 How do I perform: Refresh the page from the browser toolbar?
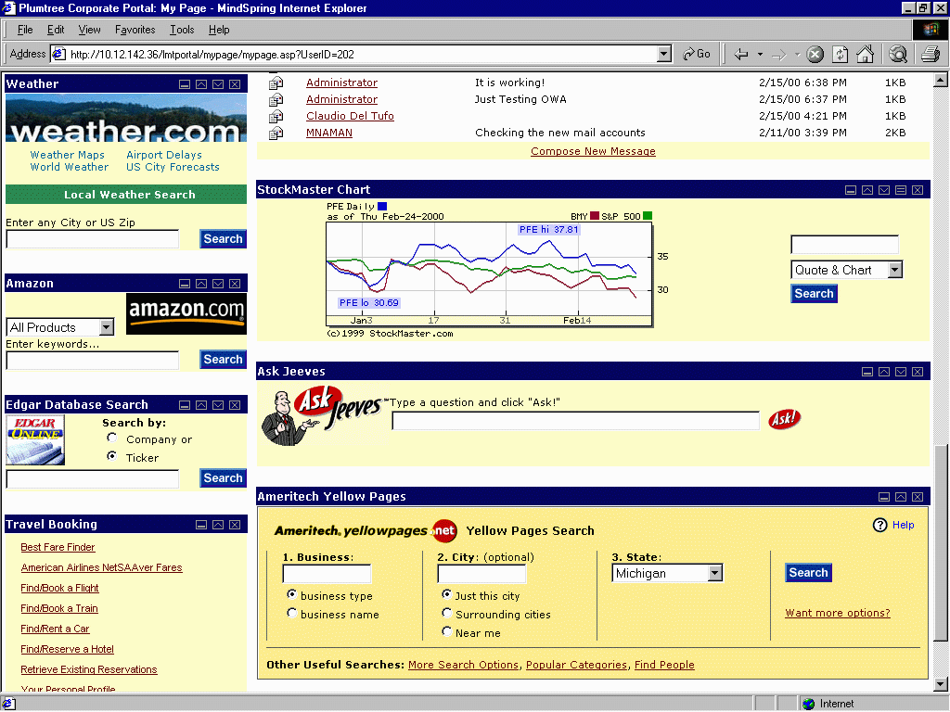(840, 55)
